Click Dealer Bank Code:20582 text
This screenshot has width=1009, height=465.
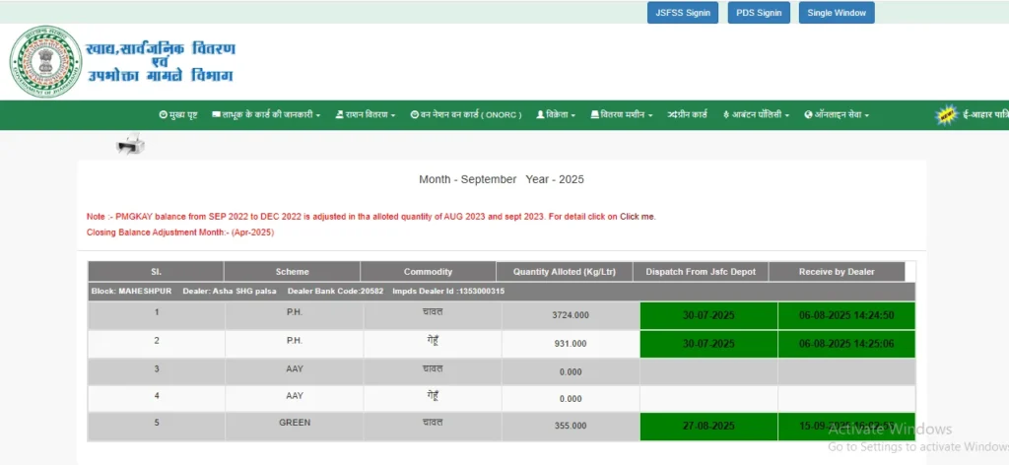(335, 292)
